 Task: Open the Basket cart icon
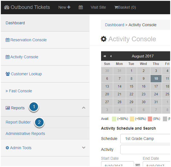(x=116, y=8)
